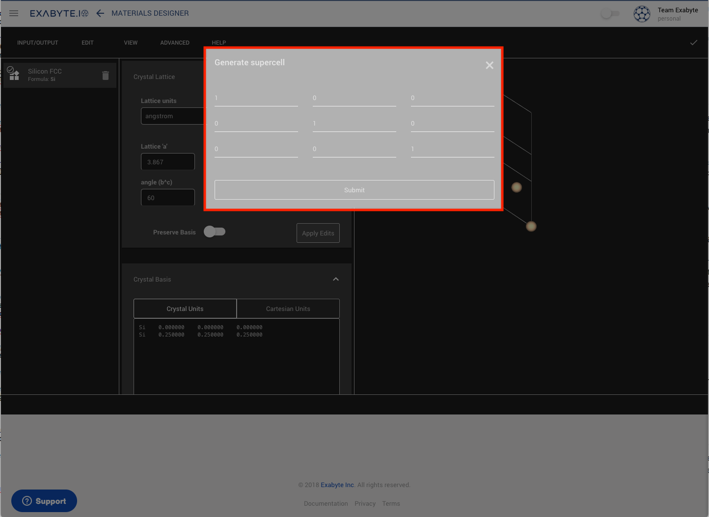Screen dimensions: 709x517
Task: Switch to the Cartesian Units tab
Action: point(288,309)
